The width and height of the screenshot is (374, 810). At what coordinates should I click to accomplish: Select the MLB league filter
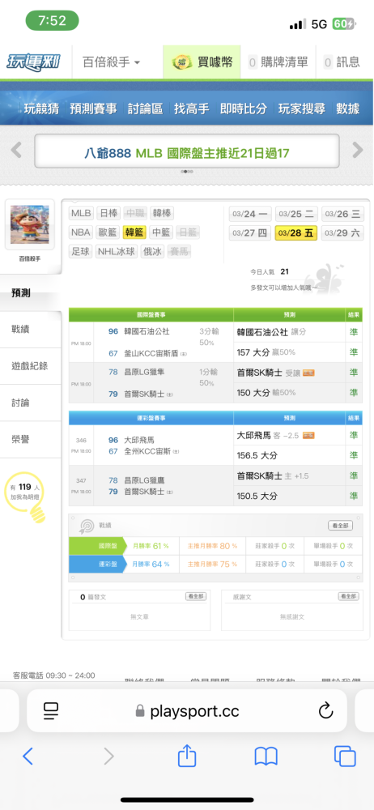pos(81,213)
